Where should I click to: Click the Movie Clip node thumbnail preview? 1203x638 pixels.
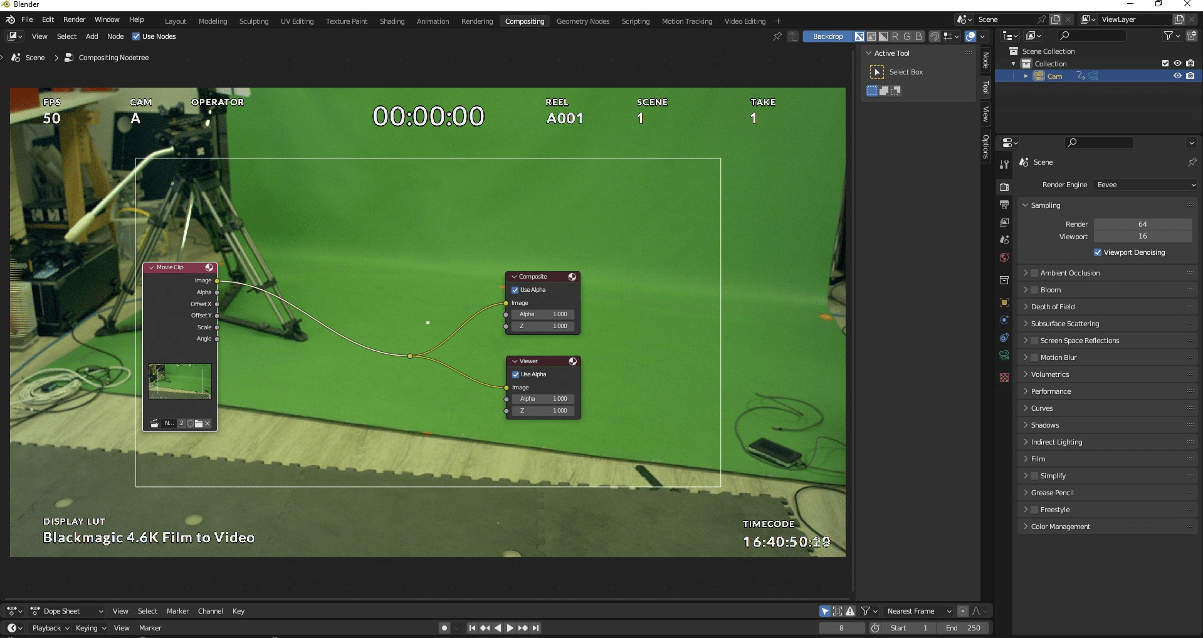click(x=180, y=381)
